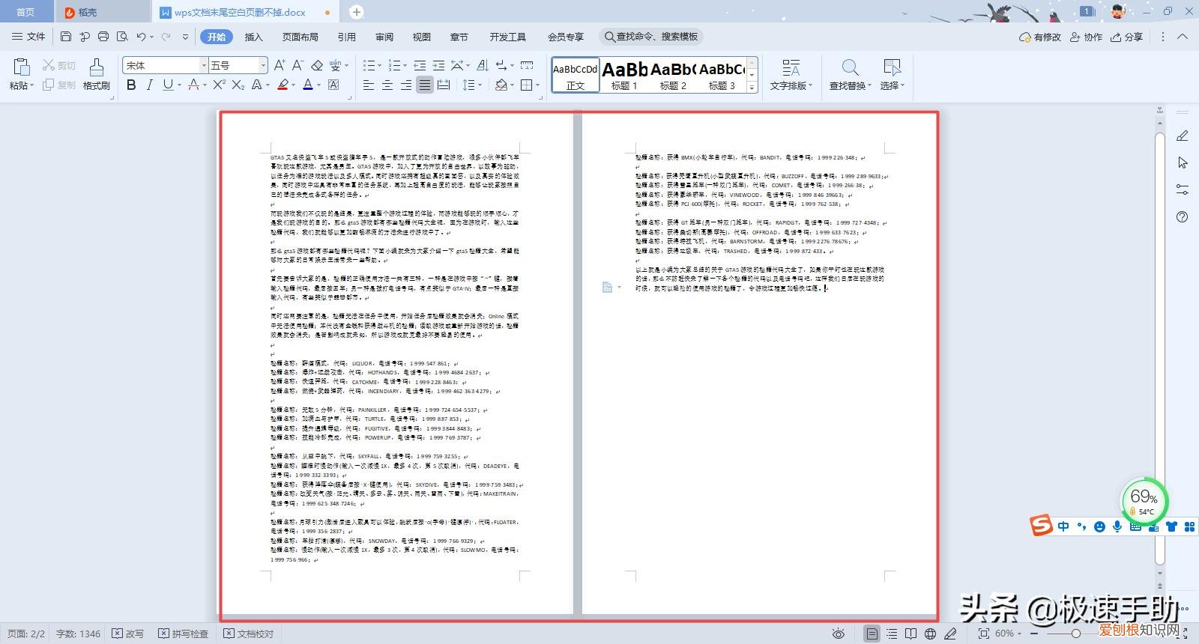1199x644 pixels.
Task: Click the Copy (复制) icon
Action: pos(49,85)
